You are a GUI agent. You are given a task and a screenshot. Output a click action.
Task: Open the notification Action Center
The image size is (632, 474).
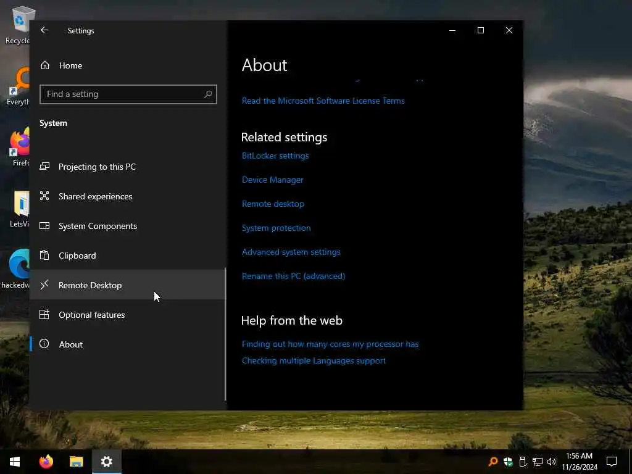tap(612, 462)
